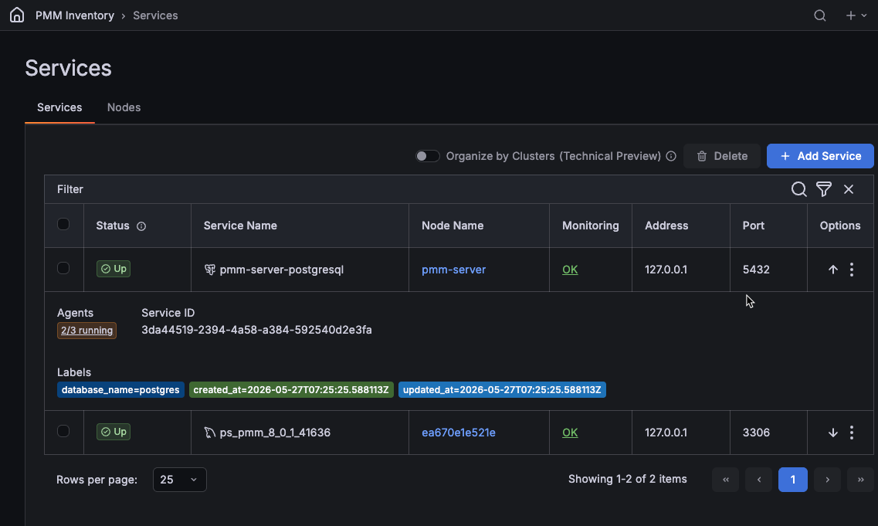Click the created_at label chip
The height and width of the screenshot is (526, 878).
coord(291,390)
